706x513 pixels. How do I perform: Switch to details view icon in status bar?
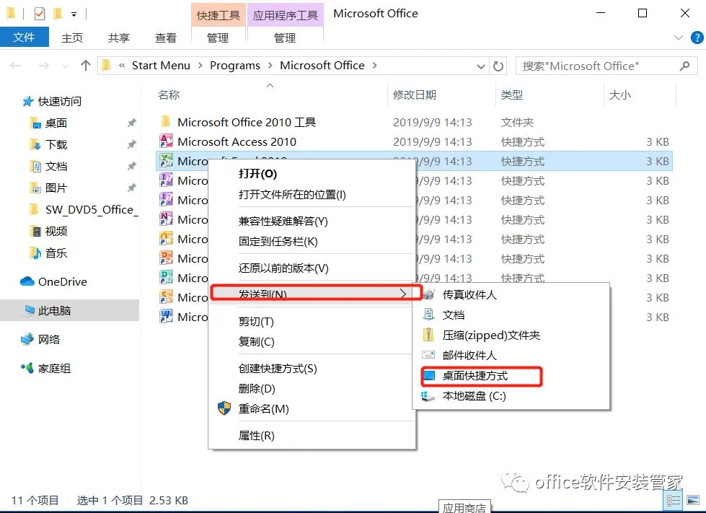pyautogui.click(x=674, y=501)
